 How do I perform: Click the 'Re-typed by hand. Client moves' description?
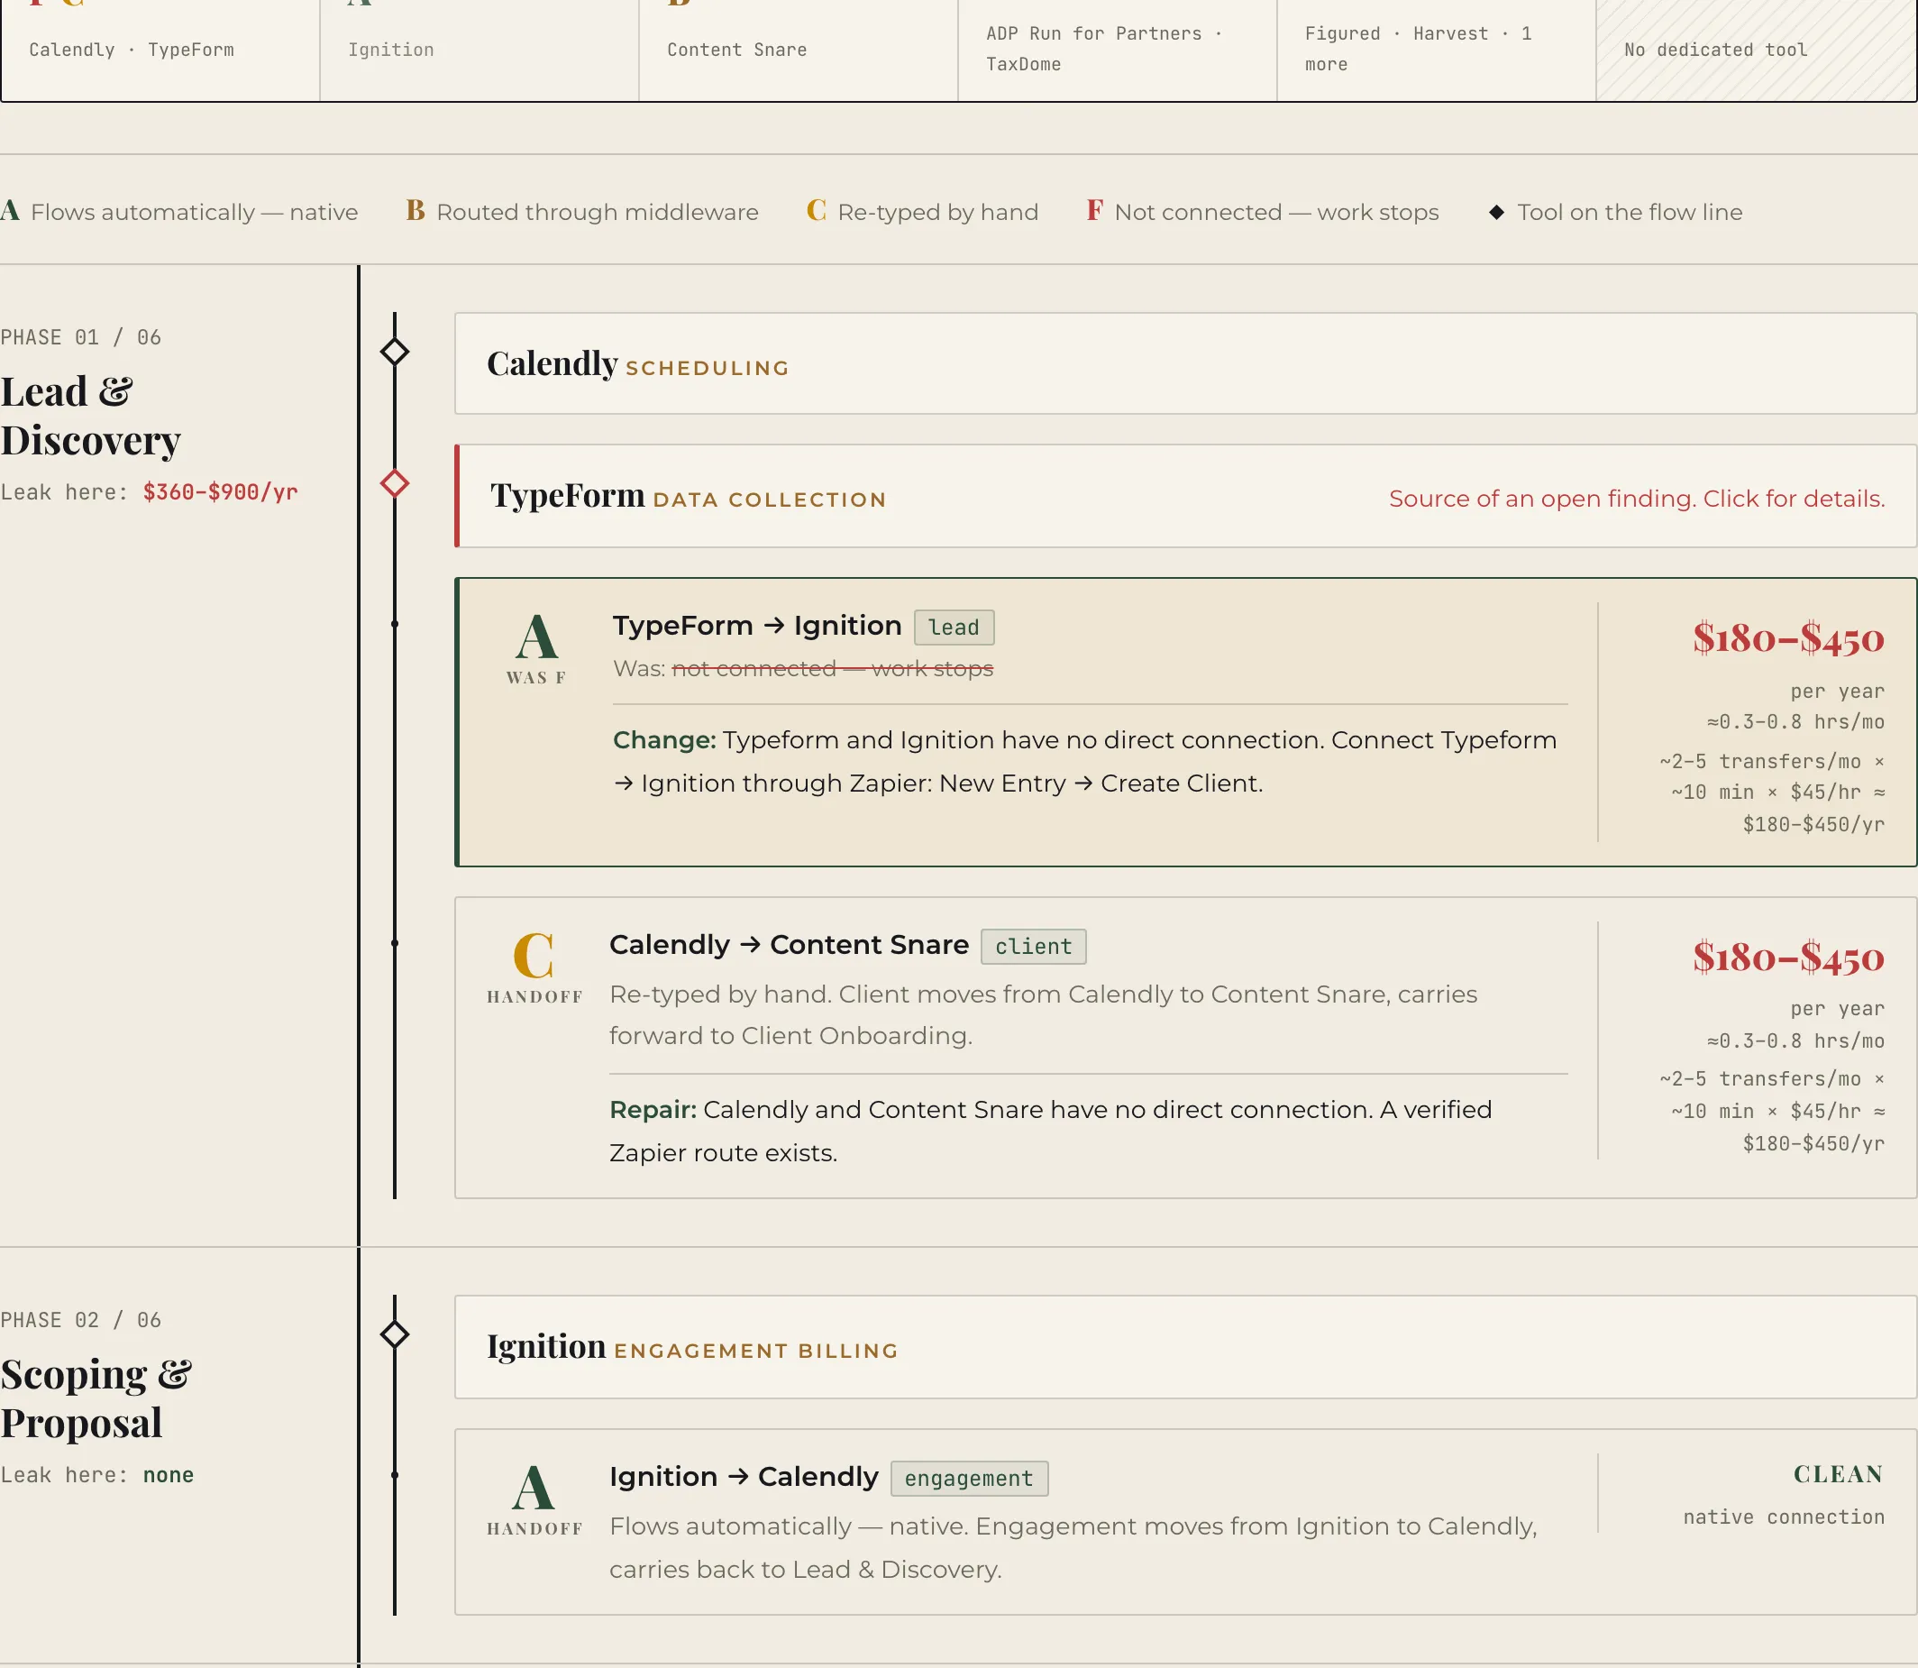point(1043,1015)
